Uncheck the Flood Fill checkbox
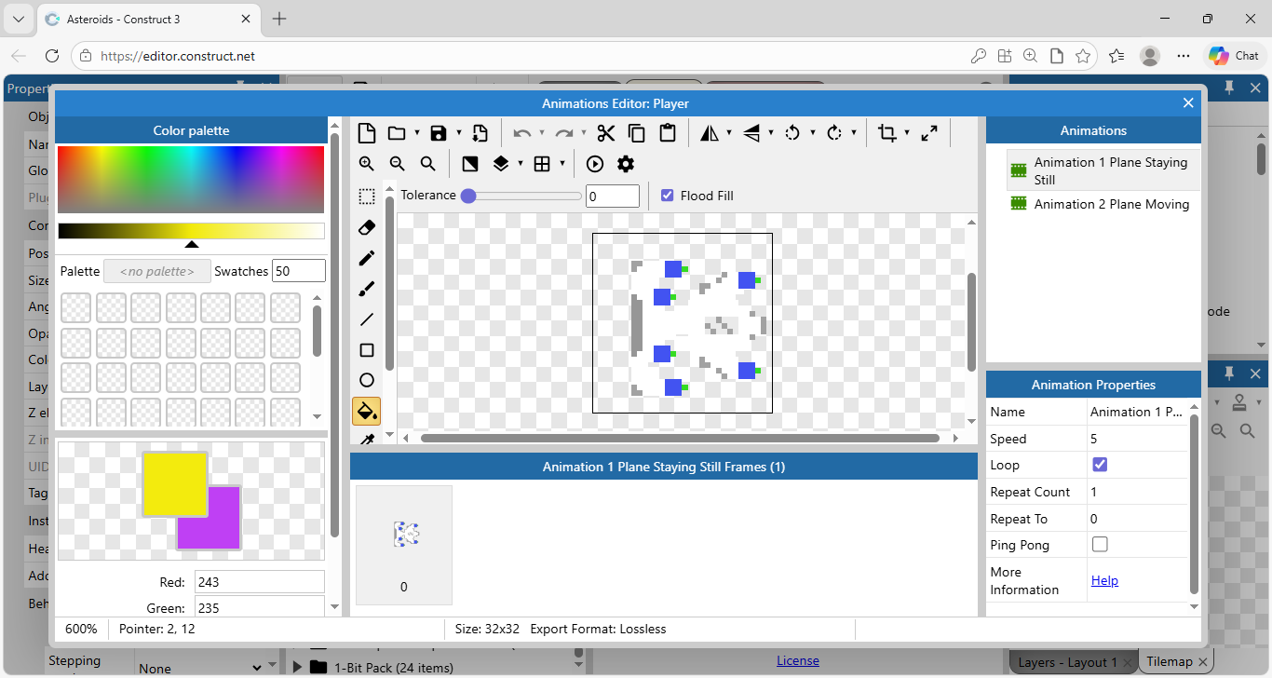The width and height of the screenshot is (1272, 678). pyautogui.click(x=667, y=196)
